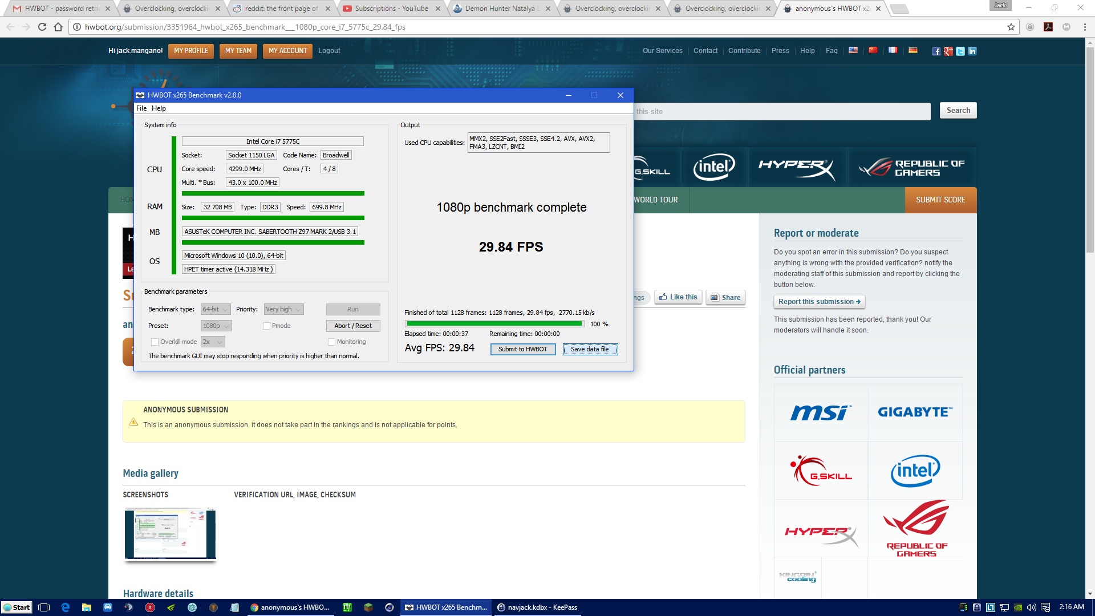Click Save data file button

(x=590, y=349)
